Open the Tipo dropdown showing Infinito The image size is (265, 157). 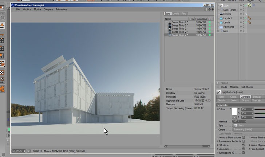(248, 125)
